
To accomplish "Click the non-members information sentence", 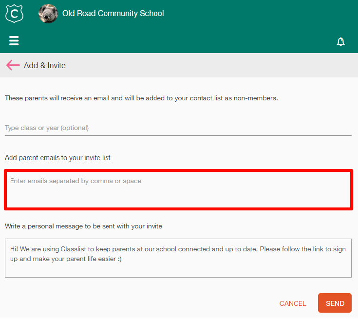I will tap(141, 98).
